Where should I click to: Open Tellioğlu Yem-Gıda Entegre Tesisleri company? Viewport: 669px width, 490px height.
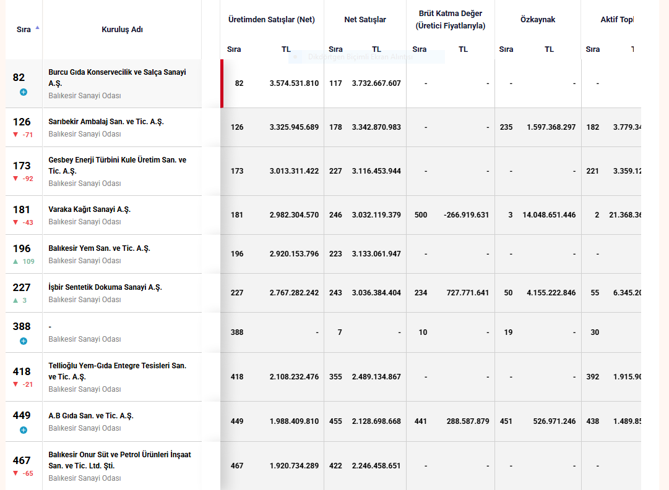[118, 371]
